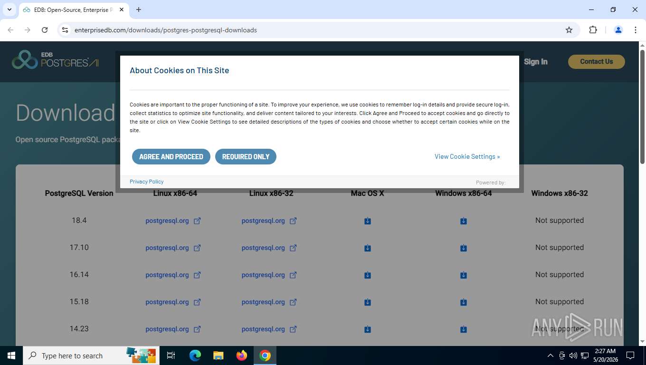Click Not supported in 17.10 row
Viewport: 646px width, 365px height.
(560, 248)
